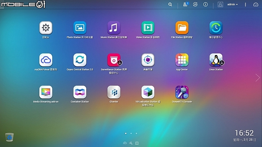The width and height of the screenshot is (262, 147).
Task: Show event notifications info icon
Action: pyautogui.click(x=205, y=4)
